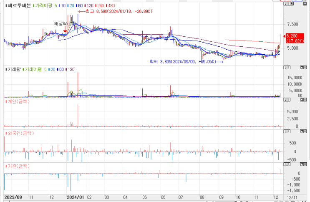The width and height of the screenshot is (310, 202).
Task: Select the 개인(금액) indicator label
Action: (x=18, y=101)
